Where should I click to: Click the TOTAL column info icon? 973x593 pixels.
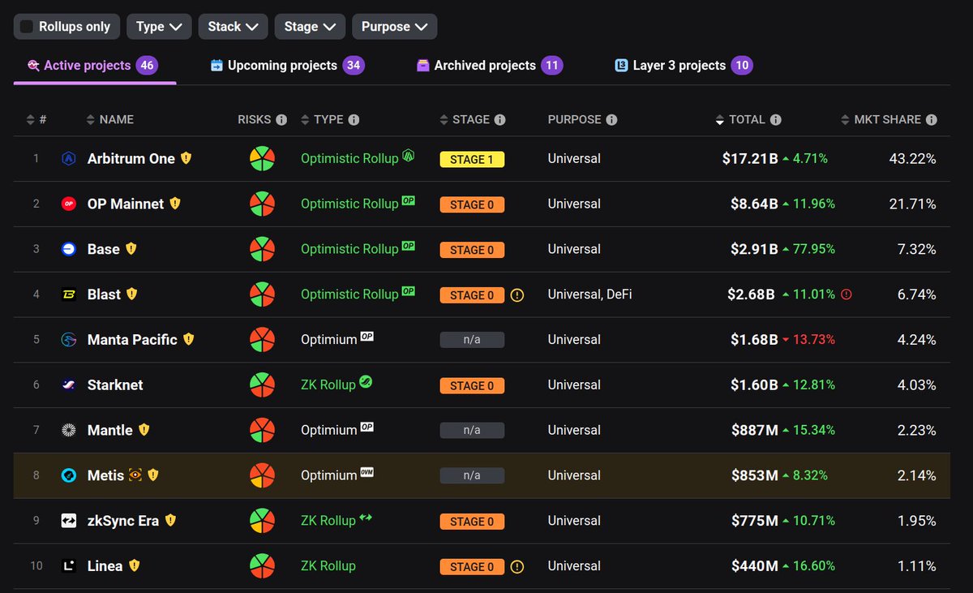776,120
